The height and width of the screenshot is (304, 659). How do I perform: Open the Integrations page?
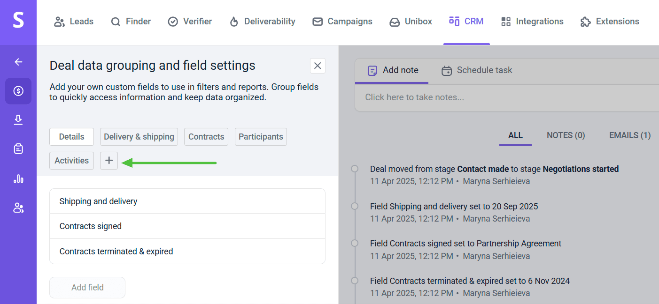tap(532, 22)
